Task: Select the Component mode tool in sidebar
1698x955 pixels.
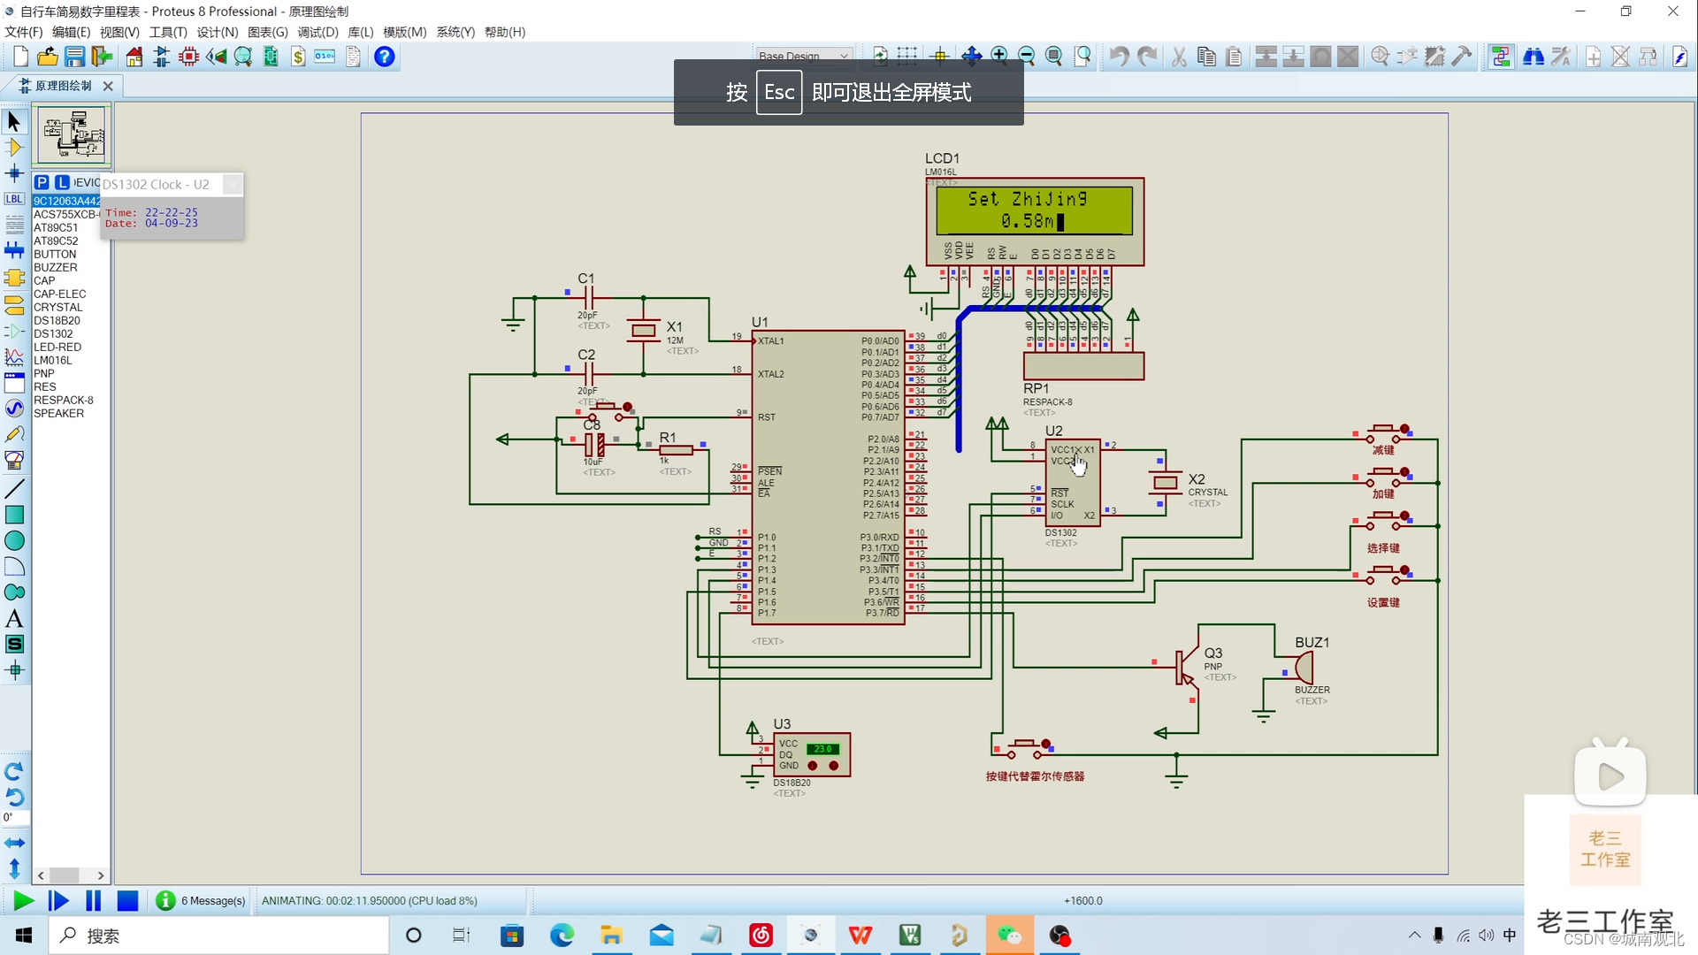Action: point(14,148)
